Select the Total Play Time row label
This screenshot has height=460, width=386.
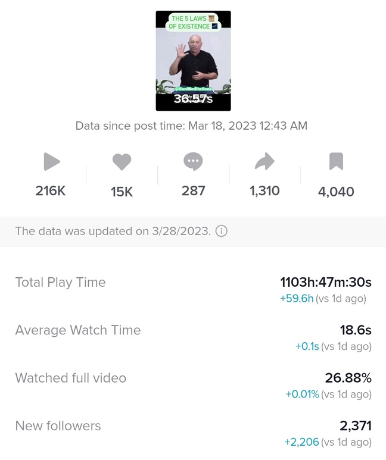pyautogui.click(x=60, y=283)
